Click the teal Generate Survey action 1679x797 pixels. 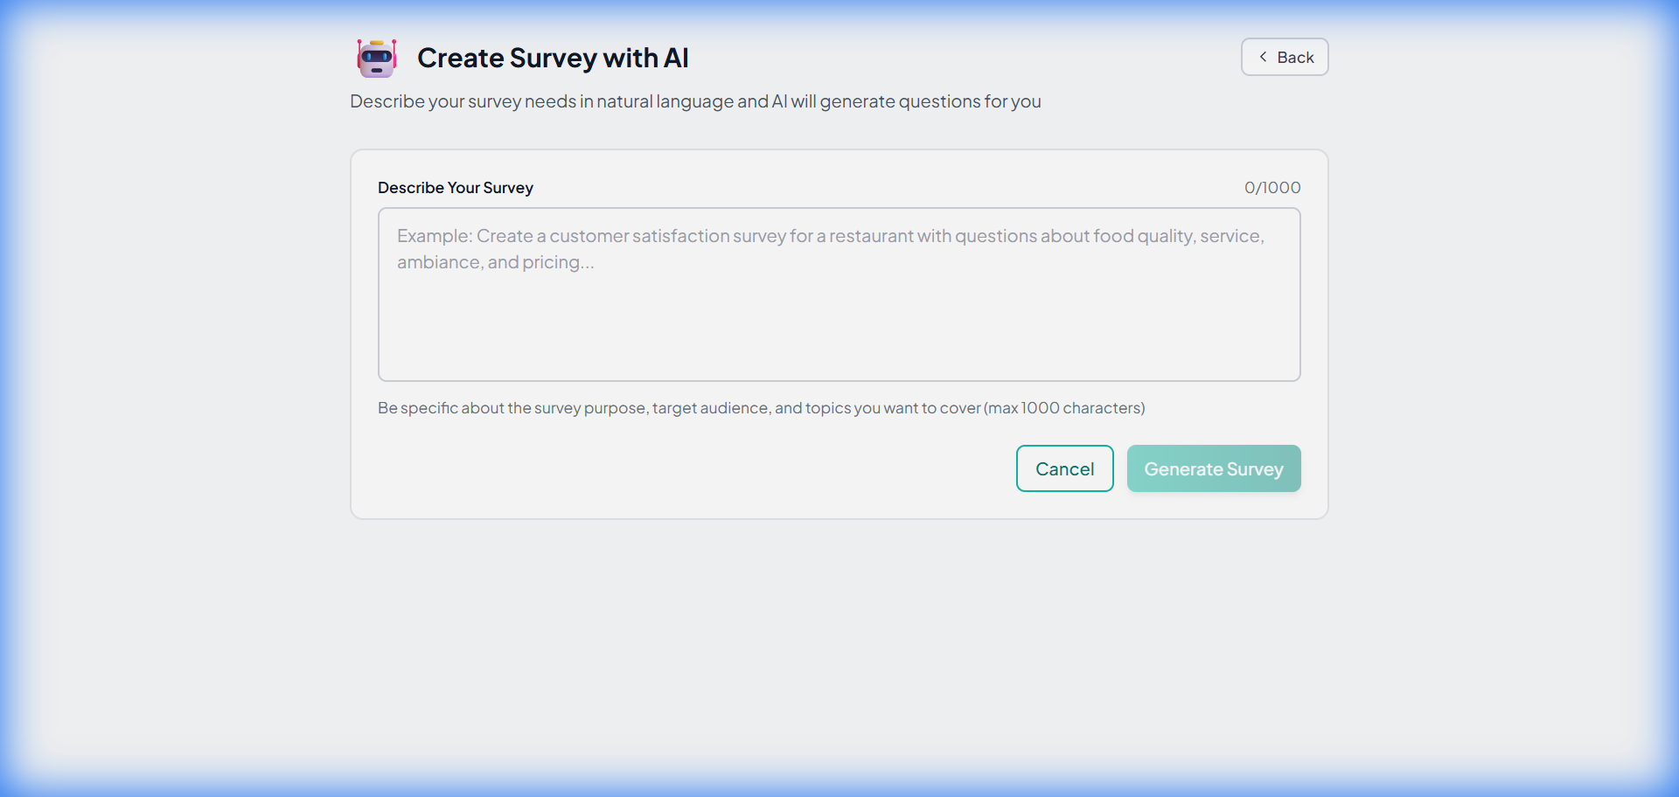pos(1214,468)
